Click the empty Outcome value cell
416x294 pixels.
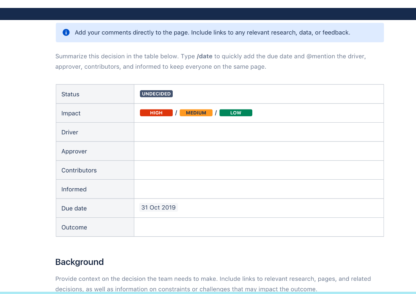pos(259,227)
